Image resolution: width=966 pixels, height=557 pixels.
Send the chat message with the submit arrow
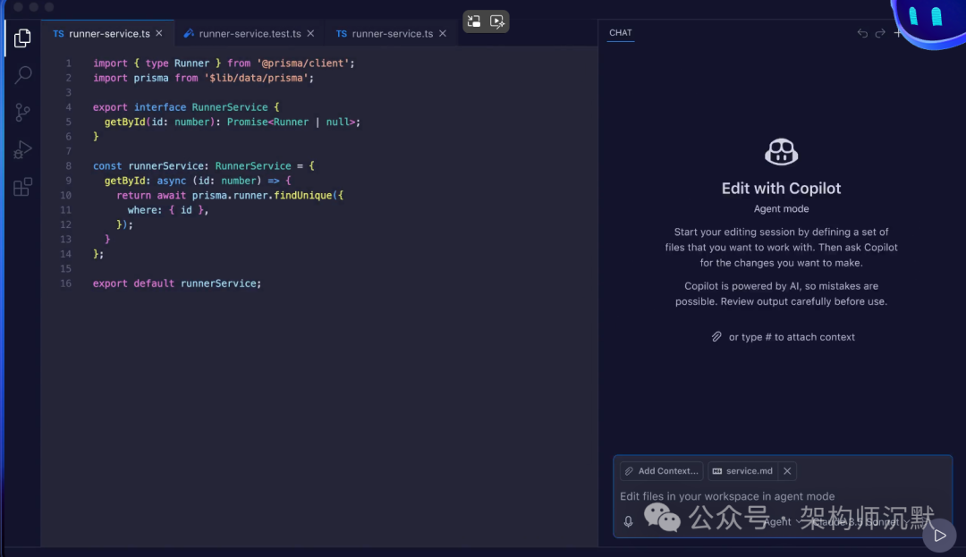pyautogui.click(x=939, y=535)
